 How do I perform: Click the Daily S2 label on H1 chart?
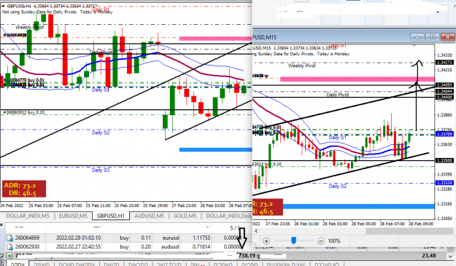(x=101, y=133)
